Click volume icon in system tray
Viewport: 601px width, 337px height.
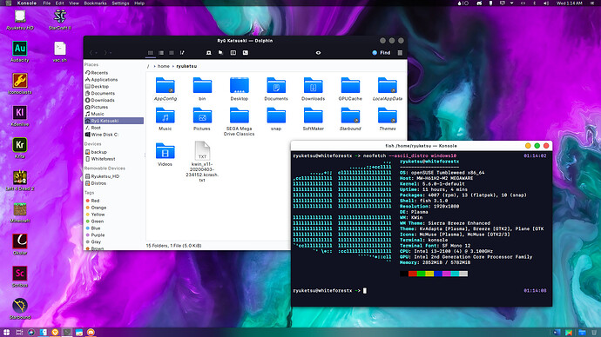click(x=546, y=3)
